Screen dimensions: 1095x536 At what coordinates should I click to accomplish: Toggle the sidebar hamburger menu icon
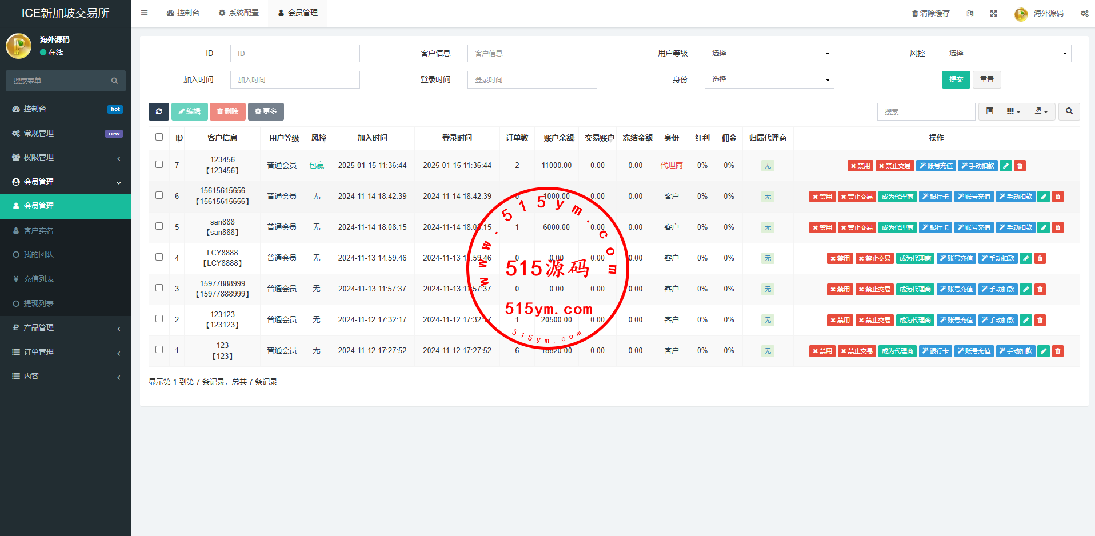point(145,13)
